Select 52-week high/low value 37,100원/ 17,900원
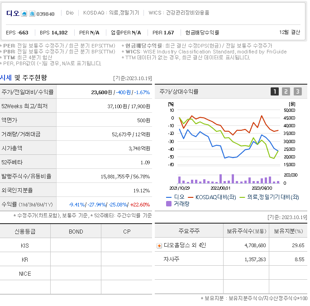Screen dimensions: 310x306 coord(129,106)
